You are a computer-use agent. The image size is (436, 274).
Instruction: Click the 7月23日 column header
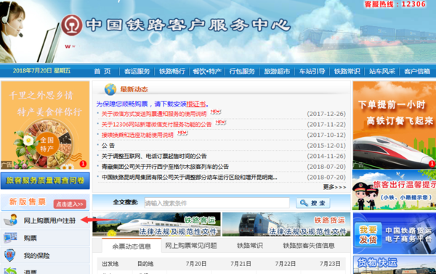coord(330,263)
